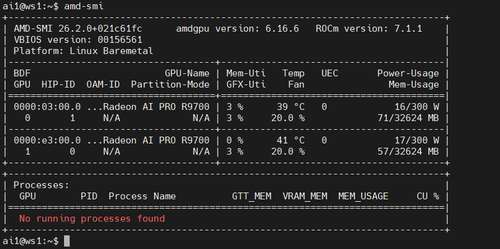Click the 41 °C temperature reading
500x249 pixels.
(x=290, y=140)
